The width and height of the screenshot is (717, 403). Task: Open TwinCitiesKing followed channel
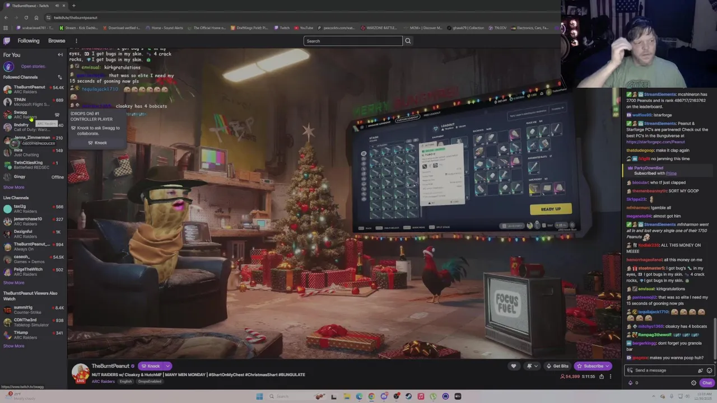click(x=34, y=165)
